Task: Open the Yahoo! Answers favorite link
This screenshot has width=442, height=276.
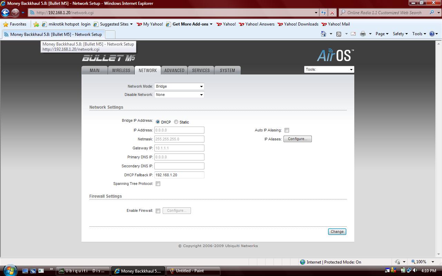Action: [x=257, y=24]
